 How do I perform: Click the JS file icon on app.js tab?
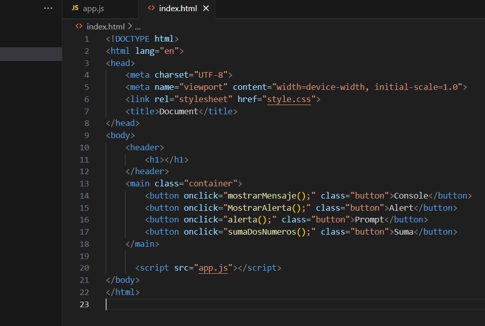(x=75, y=8)
